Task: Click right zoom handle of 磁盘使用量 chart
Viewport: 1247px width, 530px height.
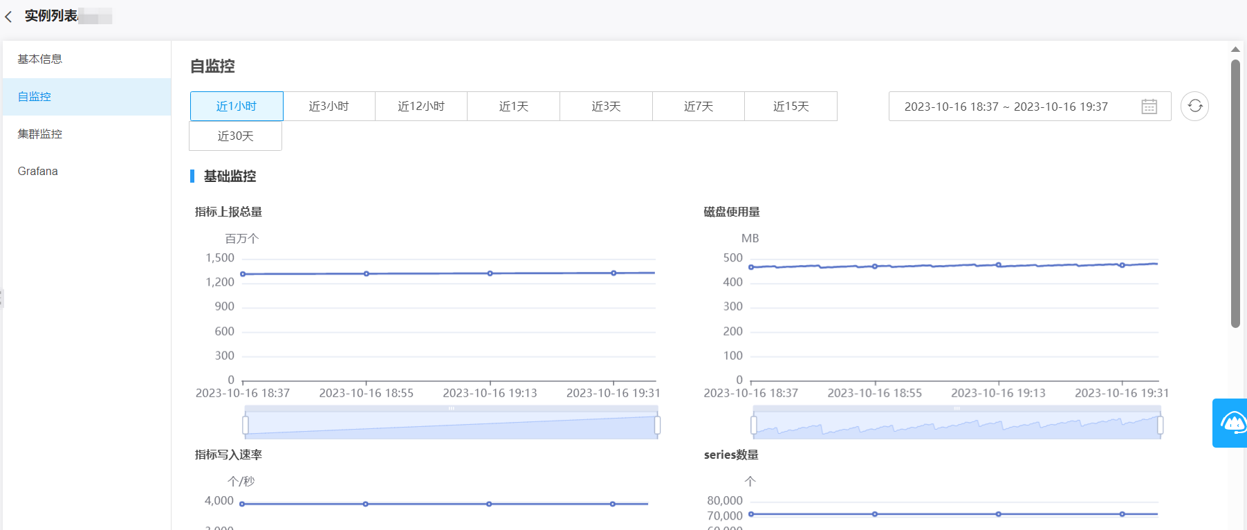Action: pyautogui.click(x=1160, y=425)
